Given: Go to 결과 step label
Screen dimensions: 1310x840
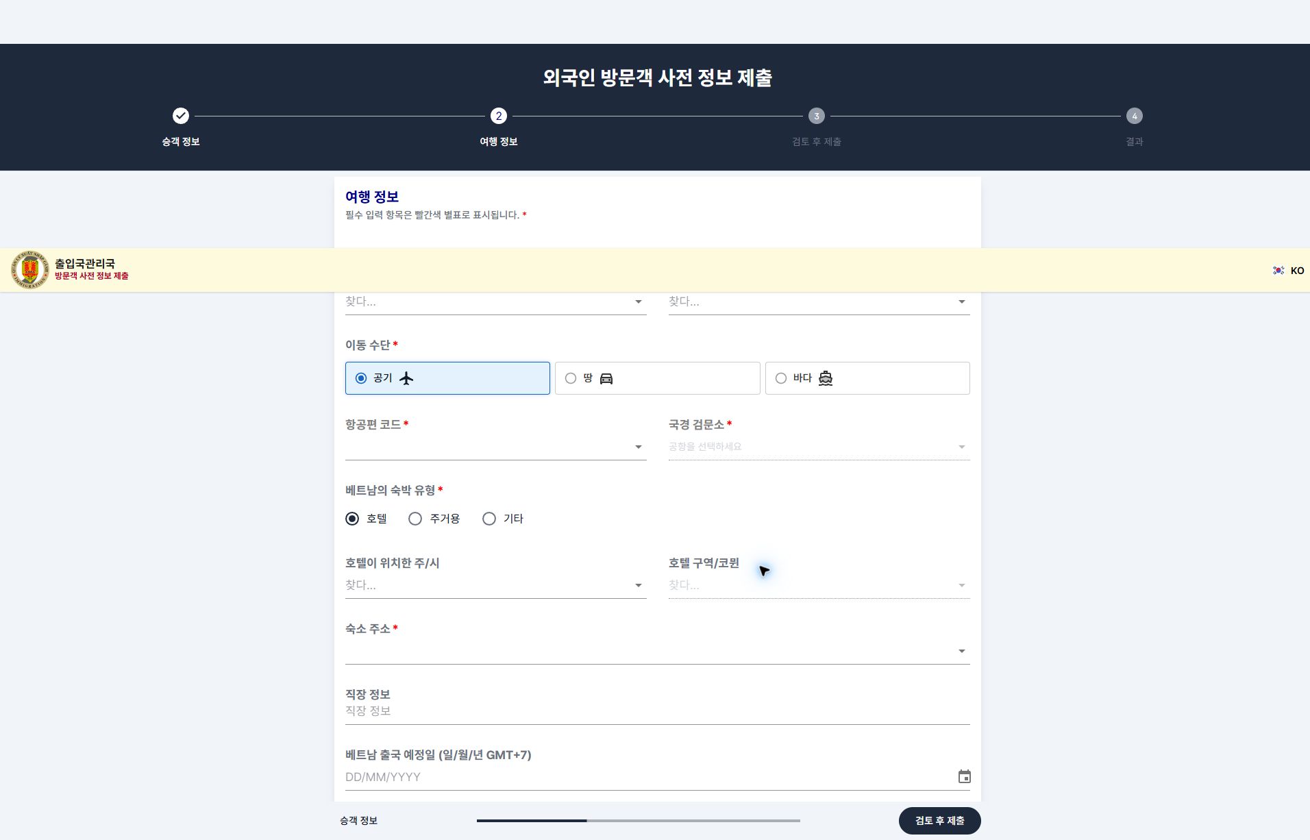Looking at the screenshot, I should [x=1135, y=142].
